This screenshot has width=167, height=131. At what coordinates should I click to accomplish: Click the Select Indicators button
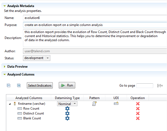[40, 86]
